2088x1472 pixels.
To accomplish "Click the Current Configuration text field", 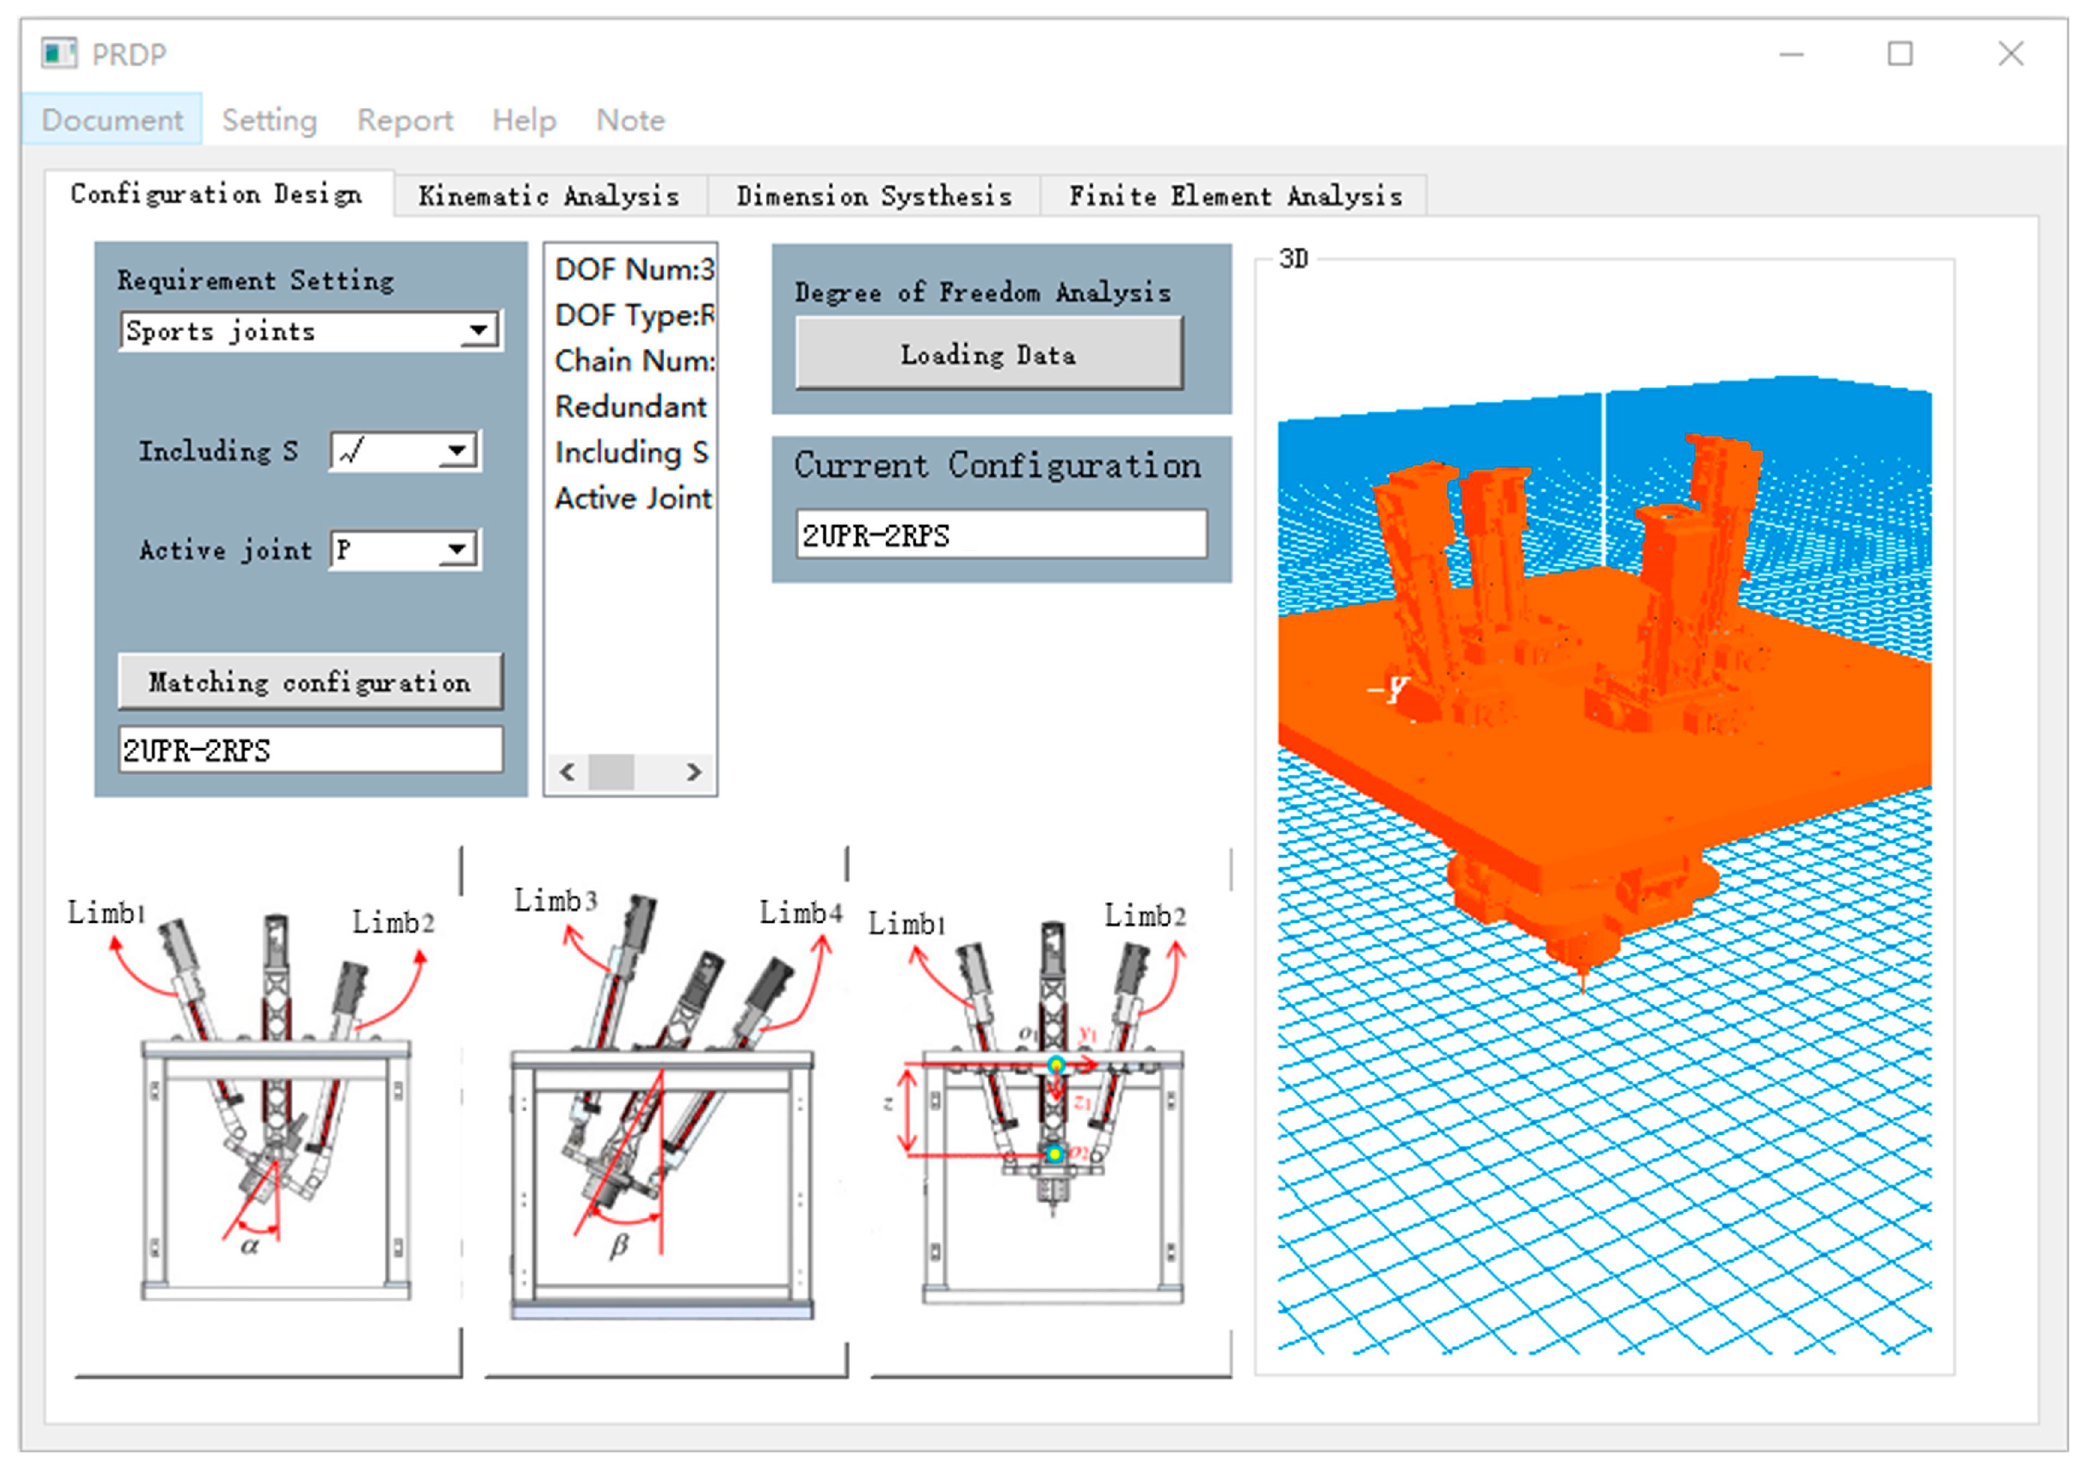I will tap(1002, 535).
